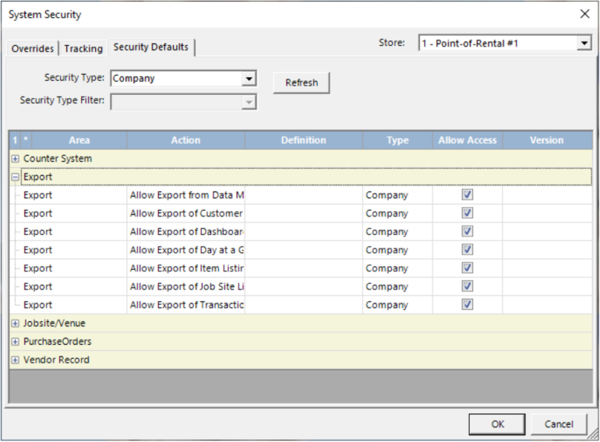600x442 pixels.
Task: Click the Version column header
Action: pyautogui.click(x=547, y=140)
